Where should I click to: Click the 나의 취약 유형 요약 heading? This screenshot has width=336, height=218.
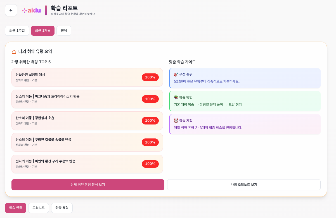(35, 51)
